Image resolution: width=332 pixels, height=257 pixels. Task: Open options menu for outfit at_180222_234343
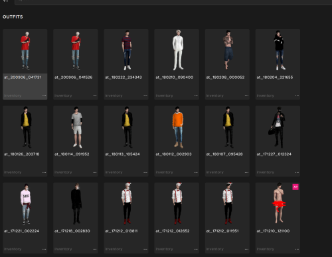[145, 95]
